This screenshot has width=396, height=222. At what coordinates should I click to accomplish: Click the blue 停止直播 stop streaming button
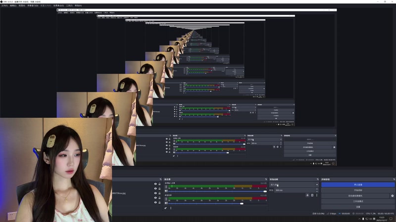358,185
